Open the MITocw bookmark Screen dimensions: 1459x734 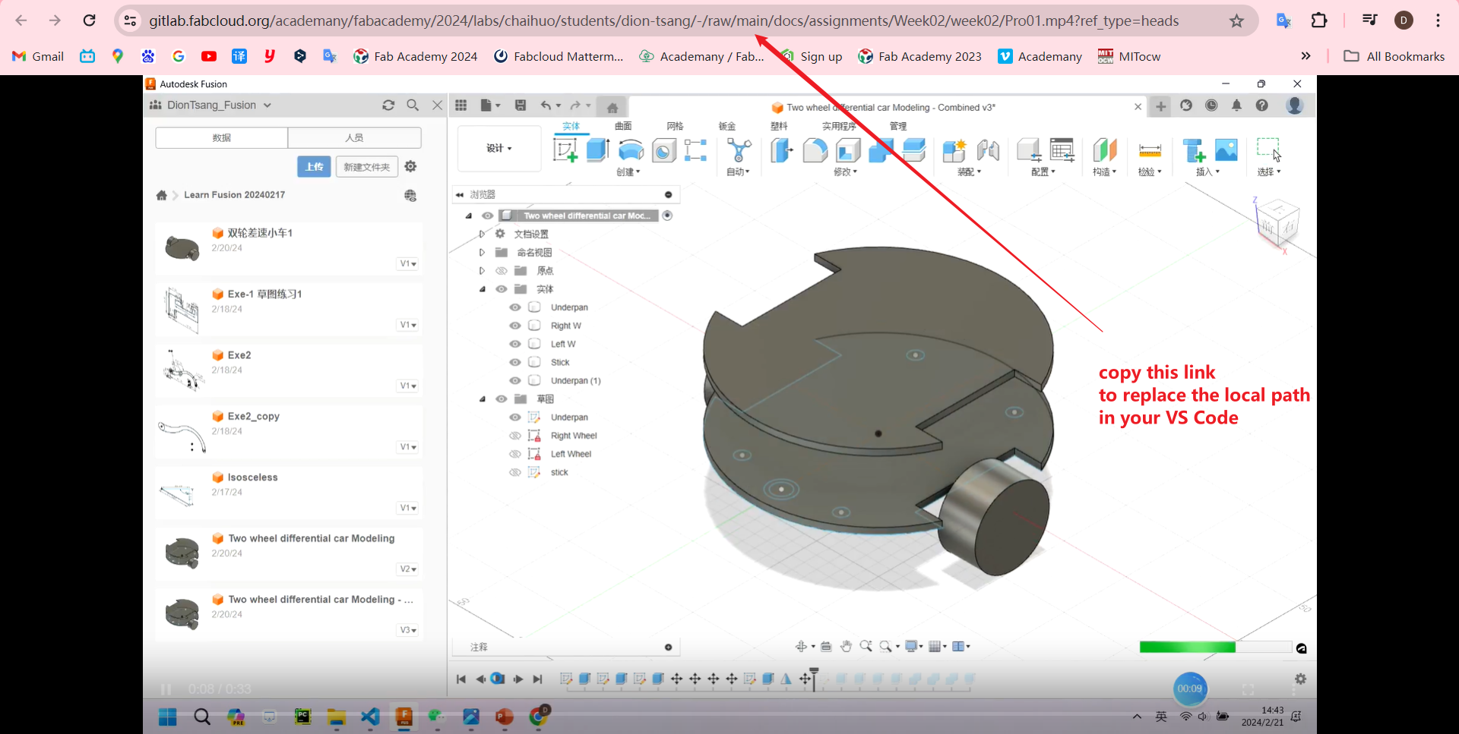1129,56
